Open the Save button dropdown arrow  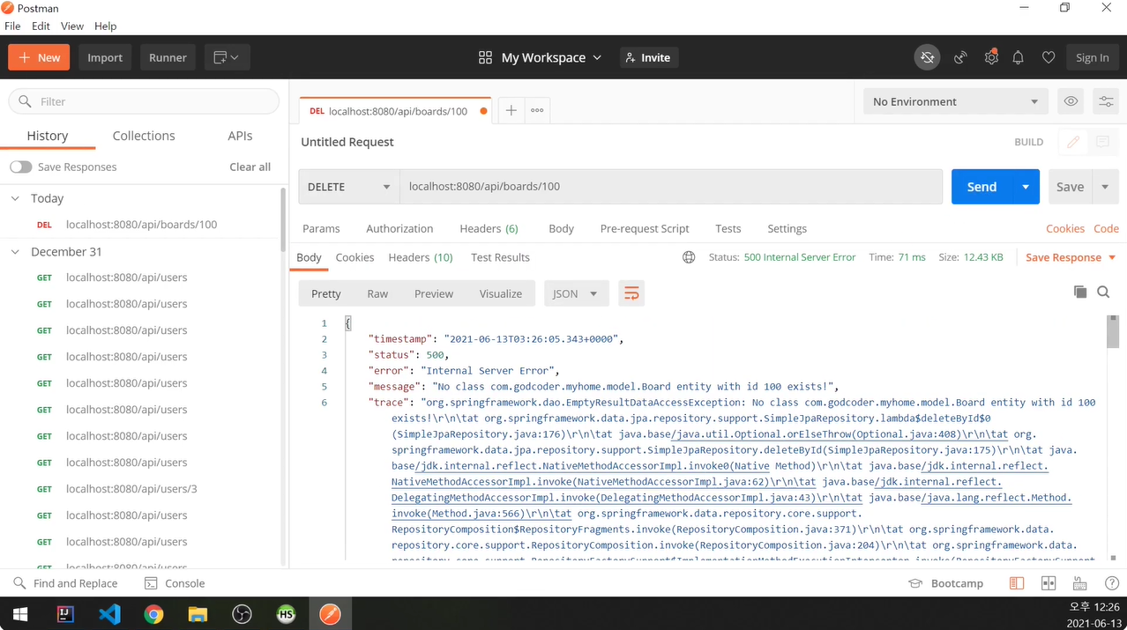1105,187
